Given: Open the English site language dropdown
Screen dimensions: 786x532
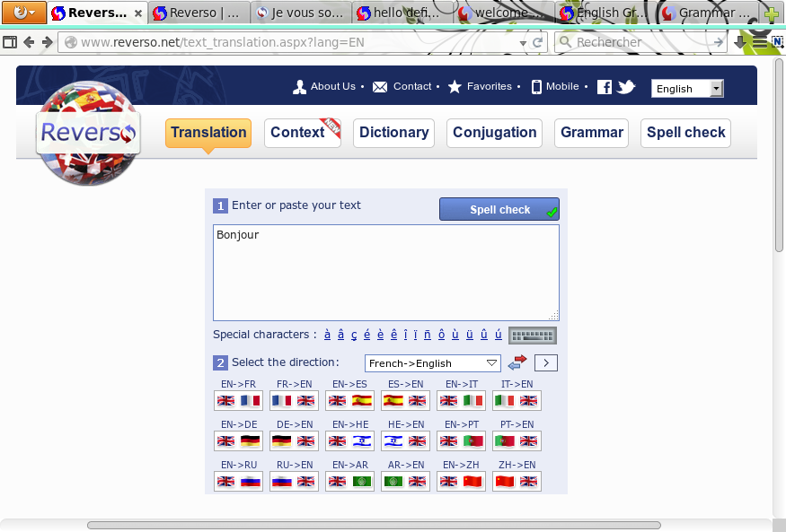Looking at the screenshot, I should [x=687, y=89].
